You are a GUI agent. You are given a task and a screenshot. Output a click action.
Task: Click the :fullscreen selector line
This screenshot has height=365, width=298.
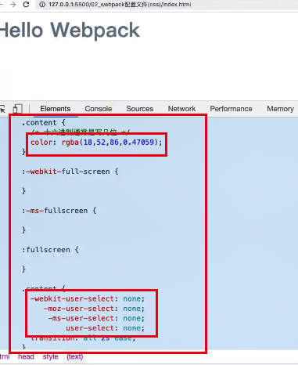(50, 250)
